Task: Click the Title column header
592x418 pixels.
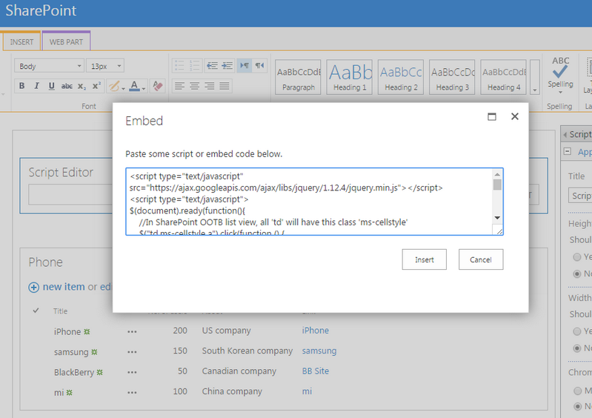Action: (x=61, y=311)
